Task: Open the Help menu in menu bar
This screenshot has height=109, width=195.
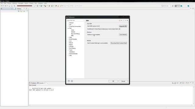Action: point(45,3)
